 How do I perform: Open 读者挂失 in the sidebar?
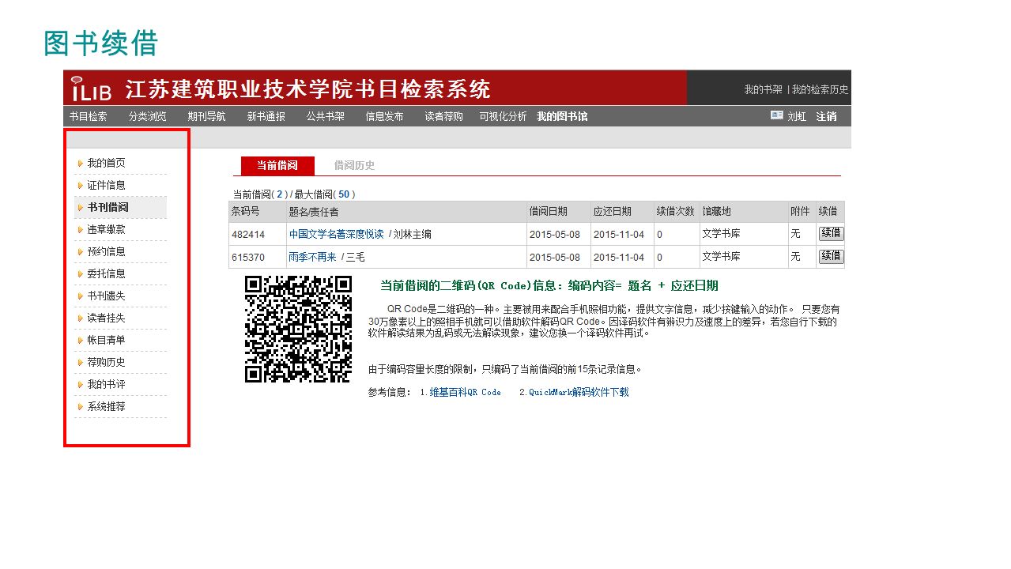[106, 318]
